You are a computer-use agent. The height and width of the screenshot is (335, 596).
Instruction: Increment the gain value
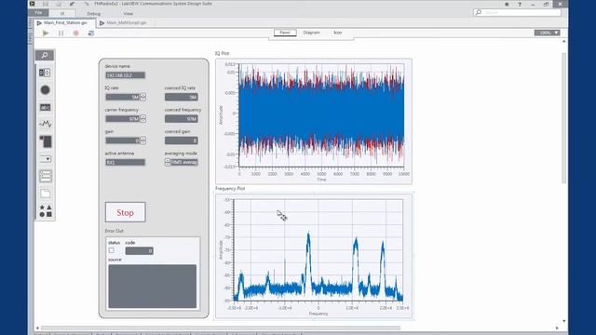point(142,139)
